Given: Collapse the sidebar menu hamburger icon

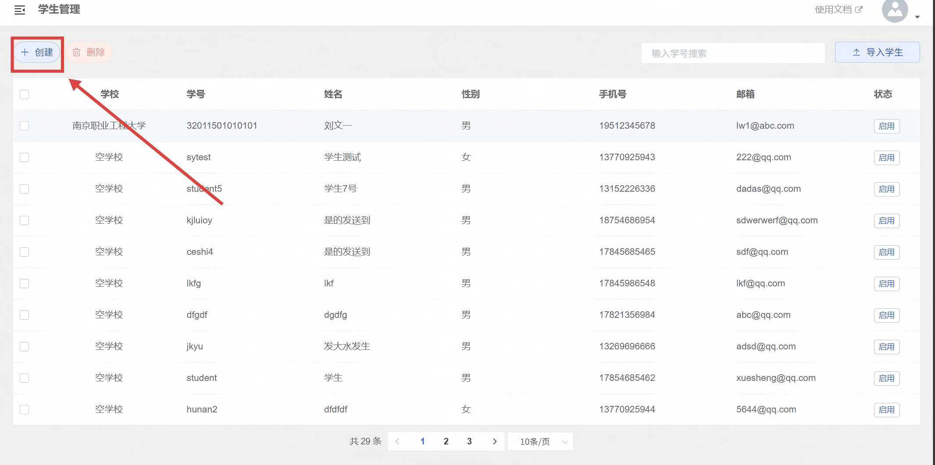Looking at the screenshot, I should (20, 10).
